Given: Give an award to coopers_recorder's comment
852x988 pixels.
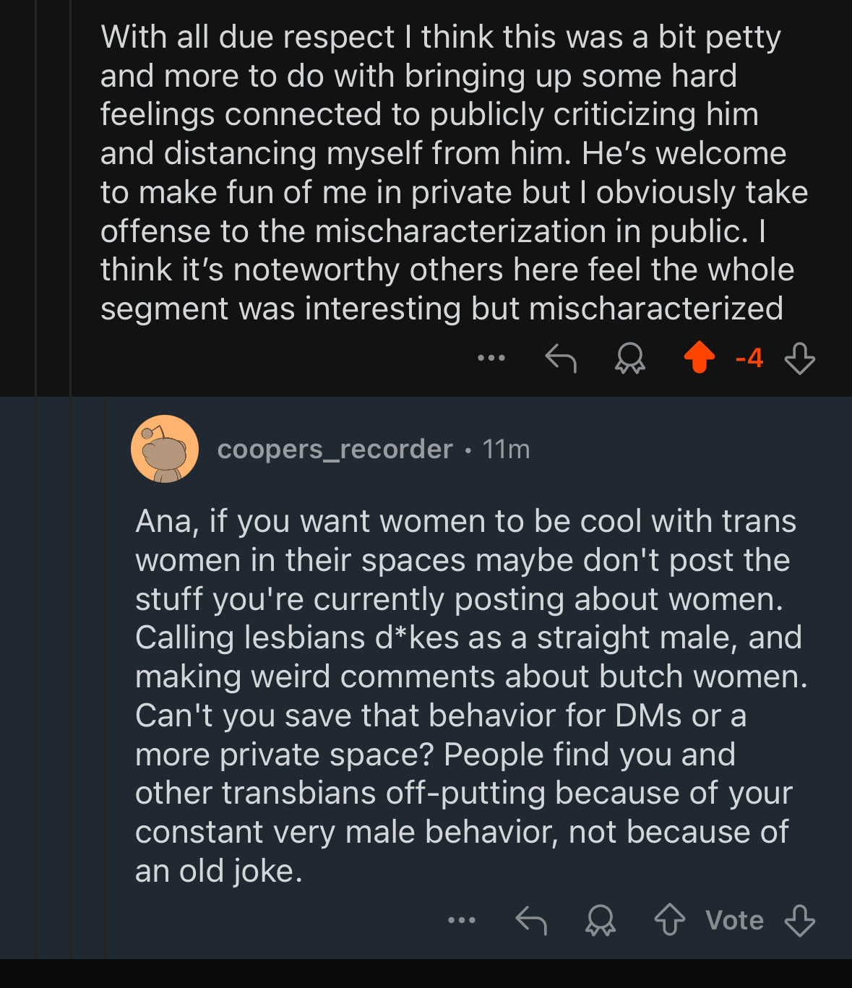Looking at the screenshot, I should [600, 920].
